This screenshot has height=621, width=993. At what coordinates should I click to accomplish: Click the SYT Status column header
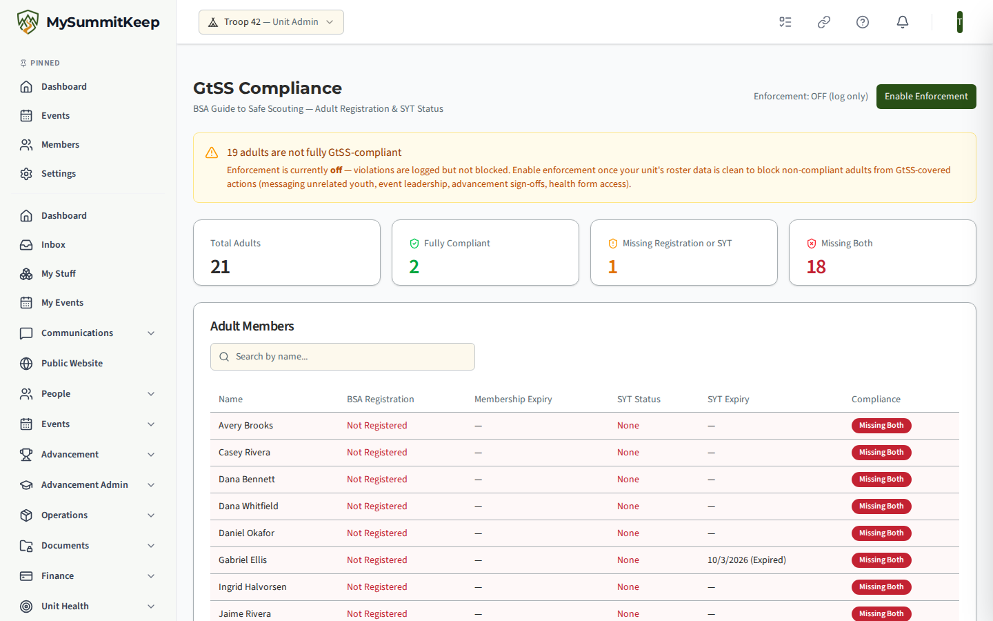tap(639, 400)
